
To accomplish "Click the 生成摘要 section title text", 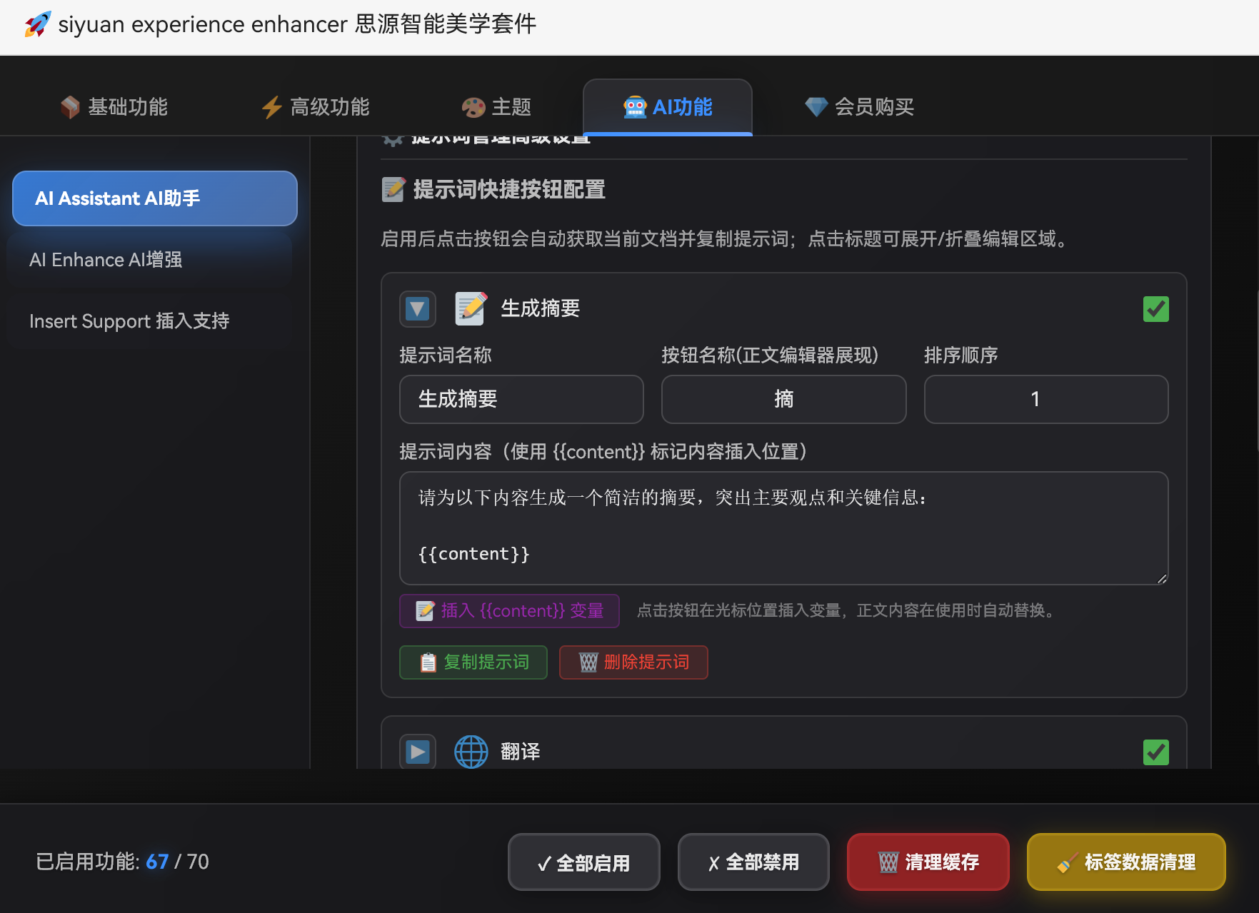I will pos(540,308).
